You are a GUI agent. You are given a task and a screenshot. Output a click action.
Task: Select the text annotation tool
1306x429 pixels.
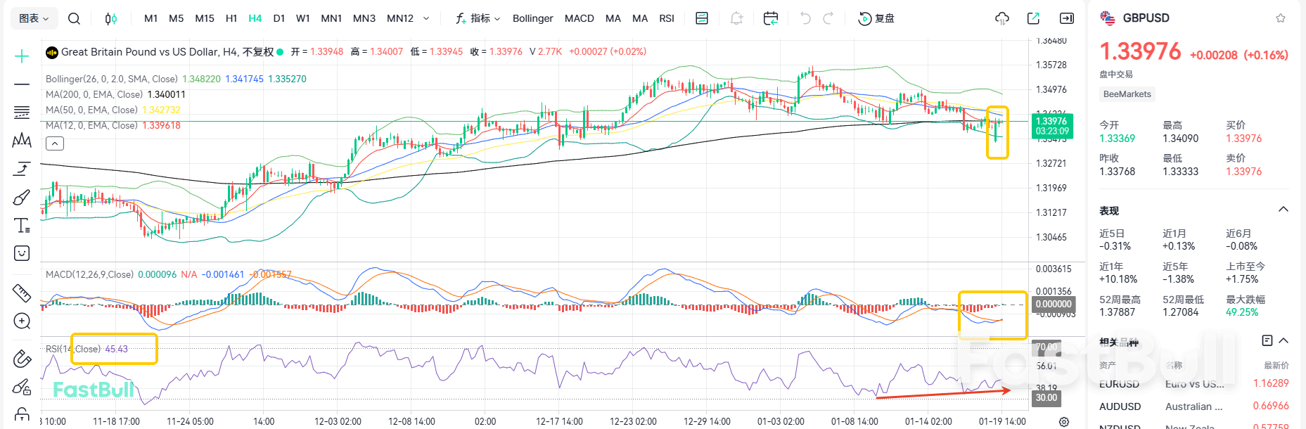point(22,226)
